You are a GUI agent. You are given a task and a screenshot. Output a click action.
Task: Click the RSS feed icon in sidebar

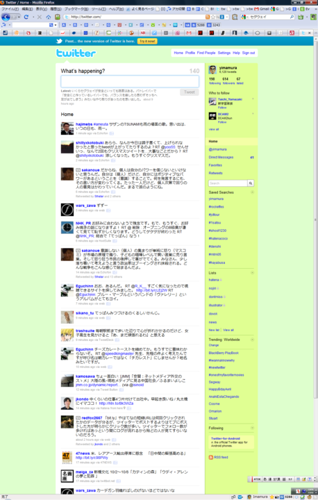(211, 457)
